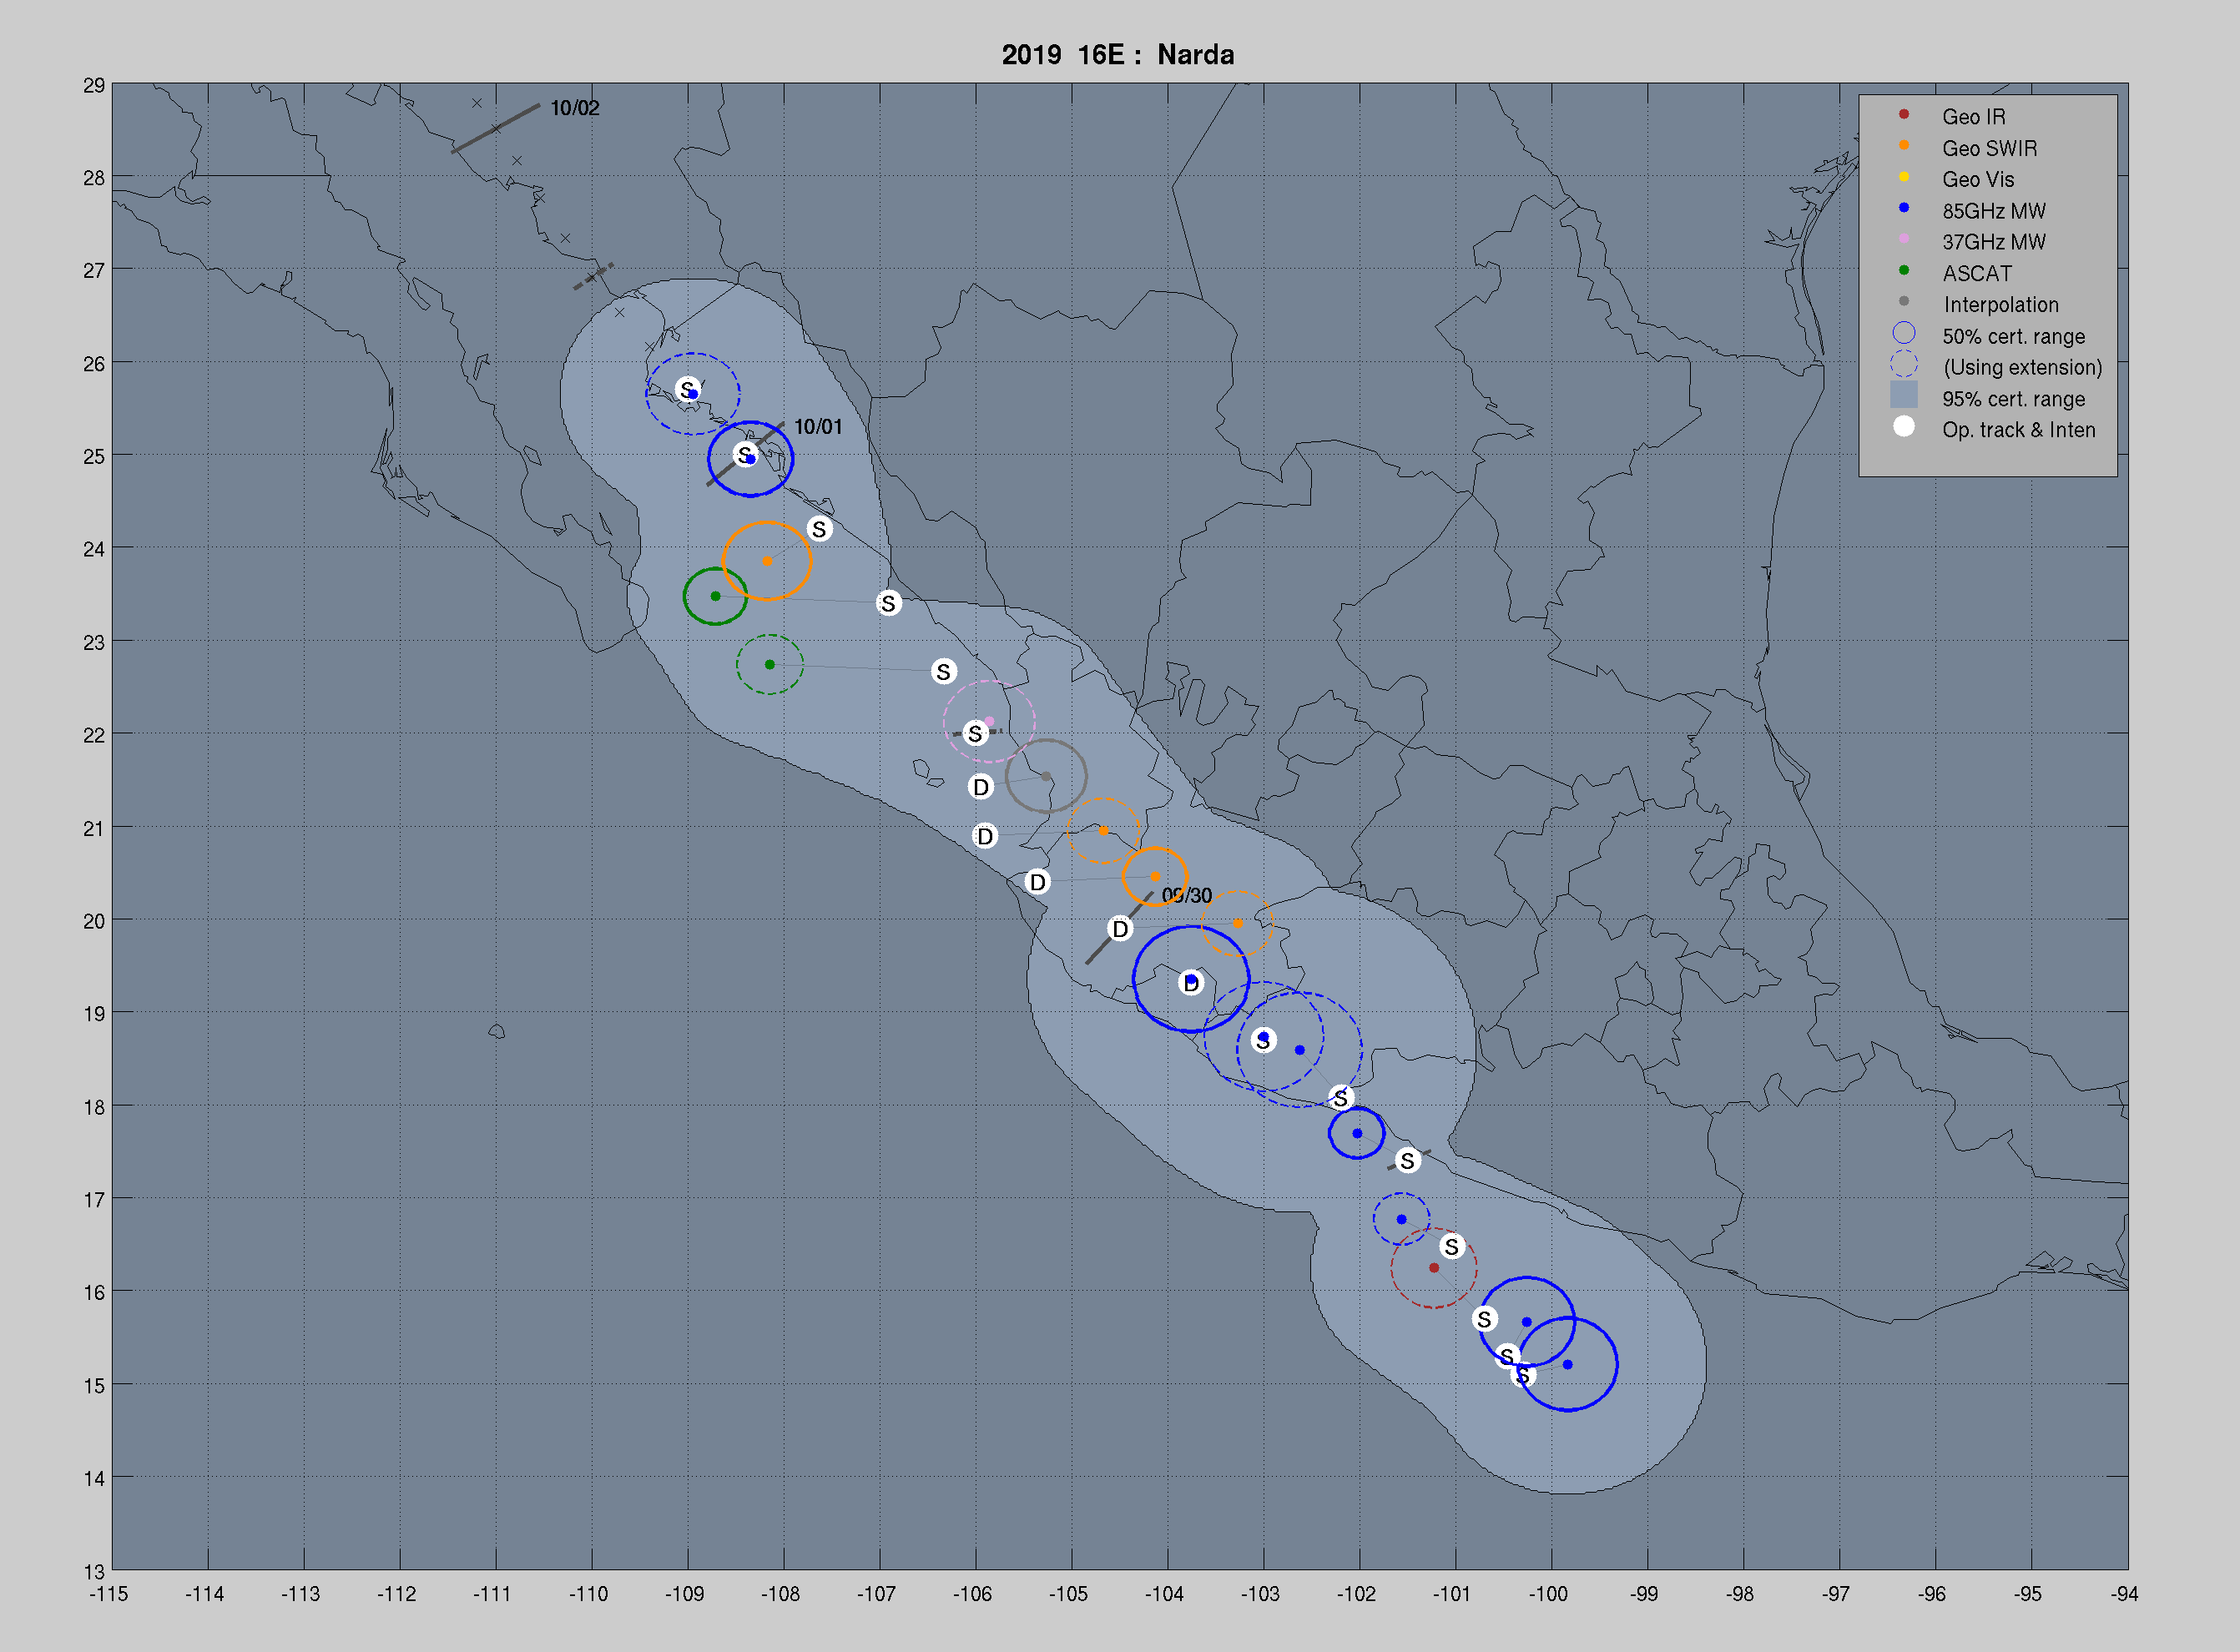Click the gray Interpolation legend dot

pyautogui.click(x=1903, y=302)
